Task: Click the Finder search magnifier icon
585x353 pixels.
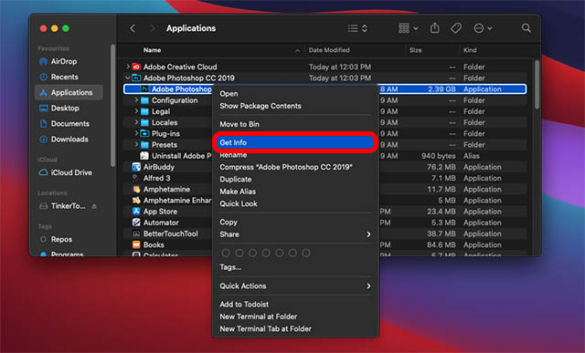Action: [x=526, y=28]
